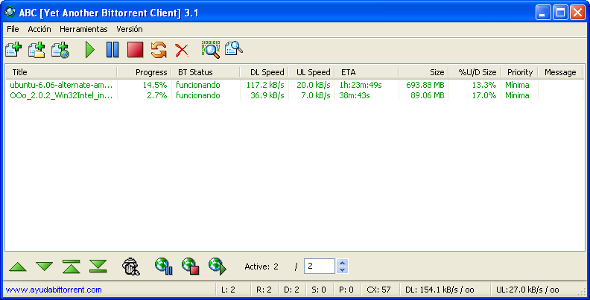
Task: Click status bar CX: 57 entry
Action: coord(378,290)
